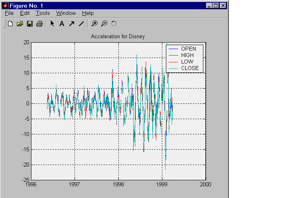Turn on the Rotate 3D tool
The height and width of the screenshot is (198, 298).
pyautogui.click(x=114, y=24)
